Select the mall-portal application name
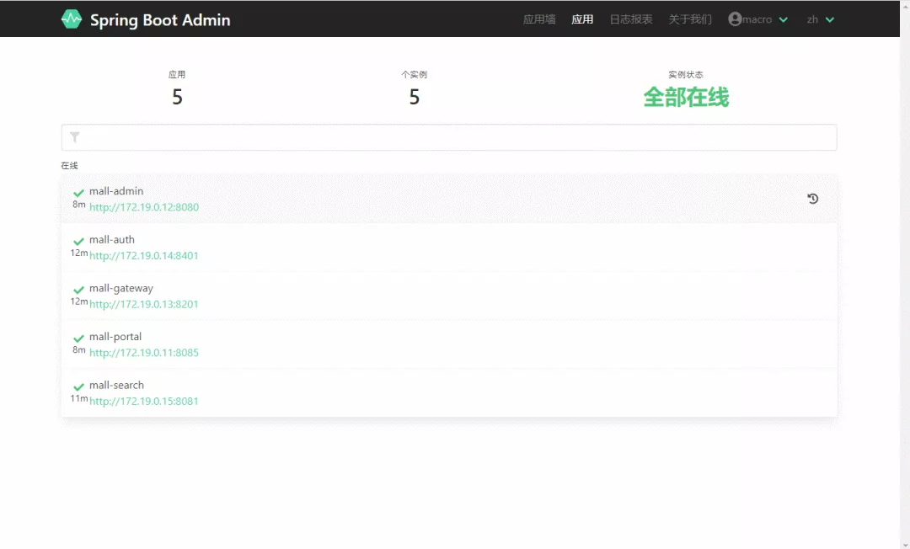The height and width of the screenshot is (549, 910). [115, 337]
